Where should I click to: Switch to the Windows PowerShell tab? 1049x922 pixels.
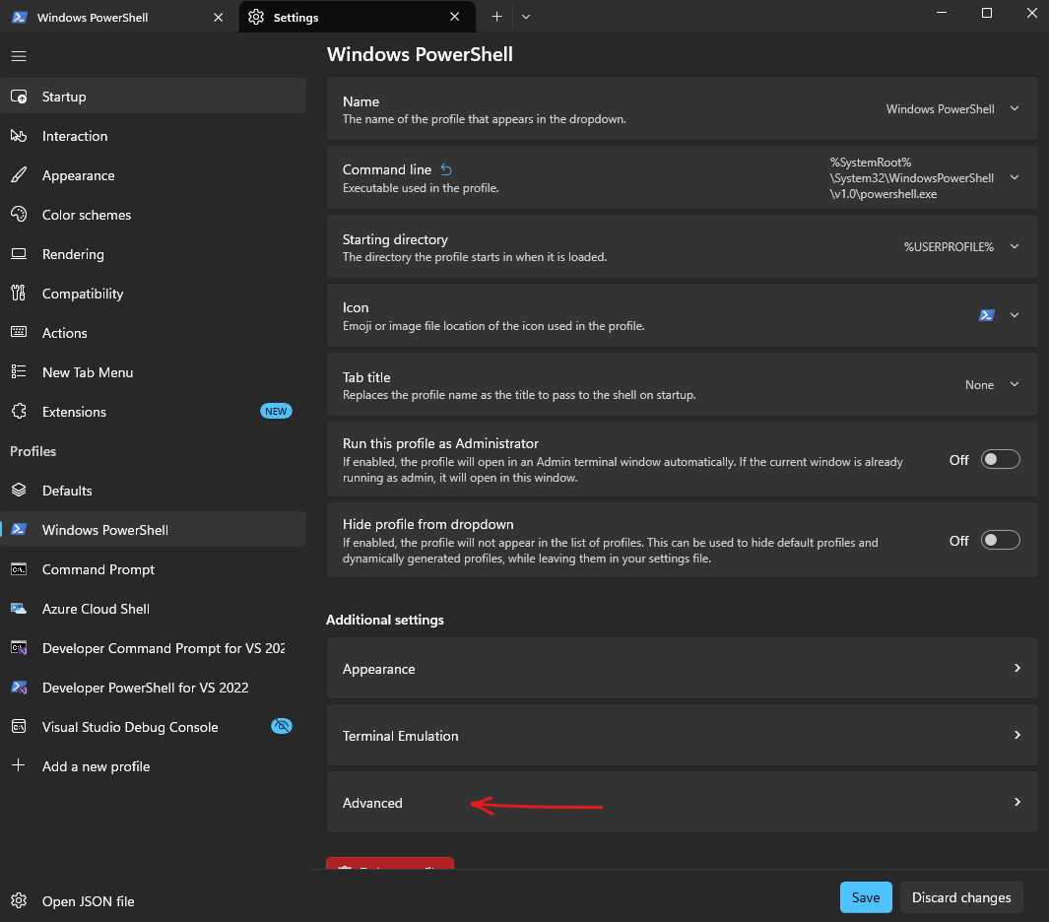click(x=117, y=17)
